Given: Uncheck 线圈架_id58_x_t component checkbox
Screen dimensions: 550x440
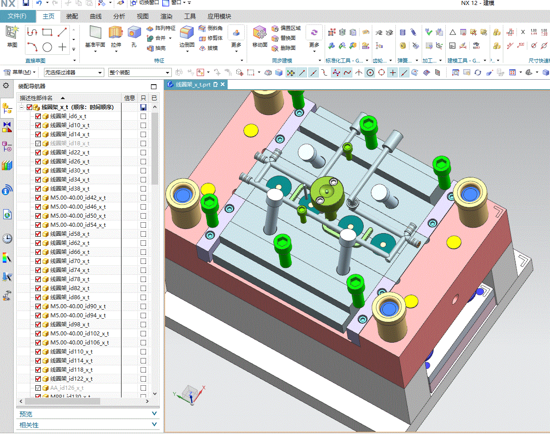Looking at the screenshot, I should point(38,234).
